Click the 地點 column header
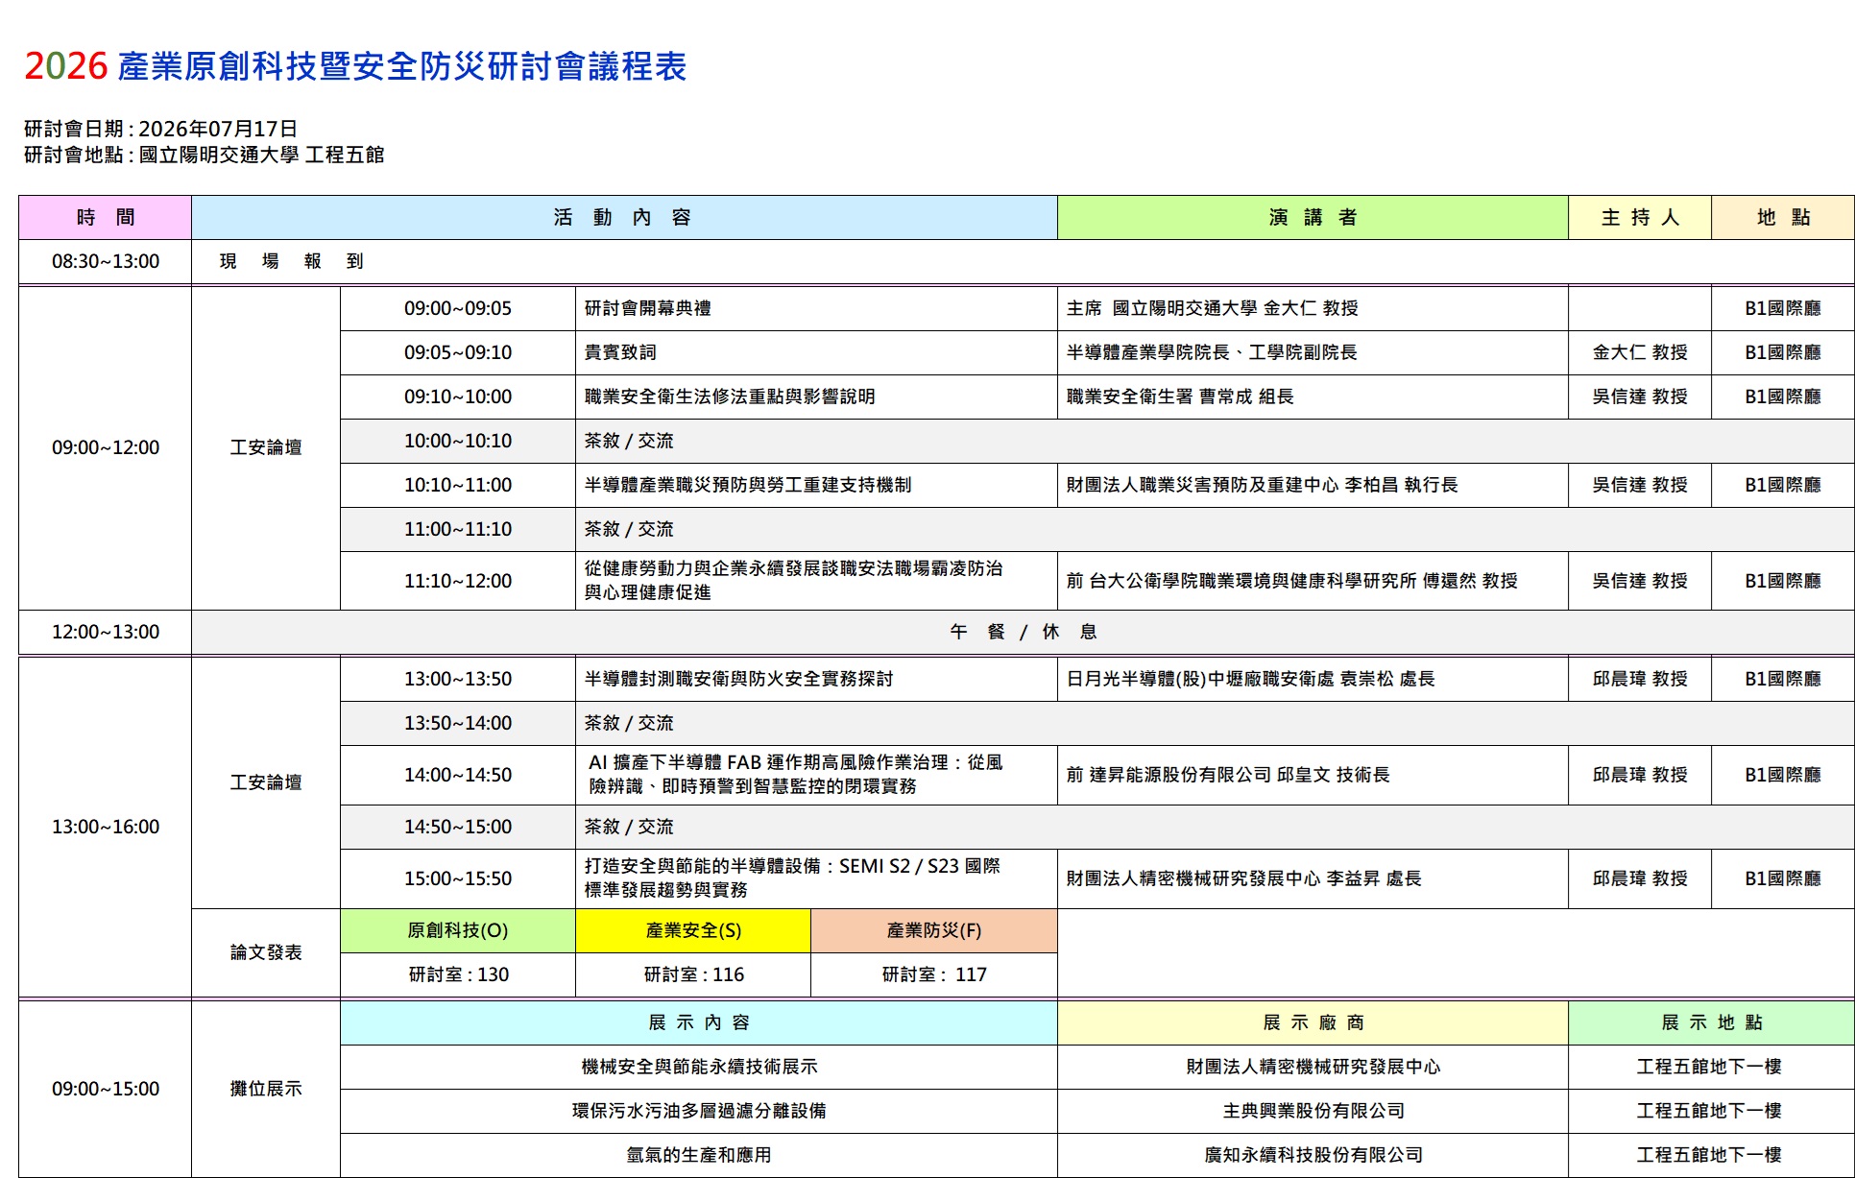Screen dimensions: 1855x1178 [1783, 217]
